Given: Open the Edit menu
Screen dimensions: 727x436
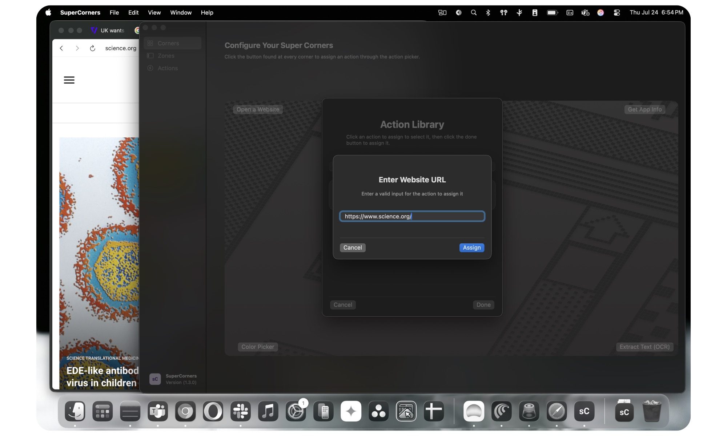Looking at the screenshot, I should click(x=133, y=12).
